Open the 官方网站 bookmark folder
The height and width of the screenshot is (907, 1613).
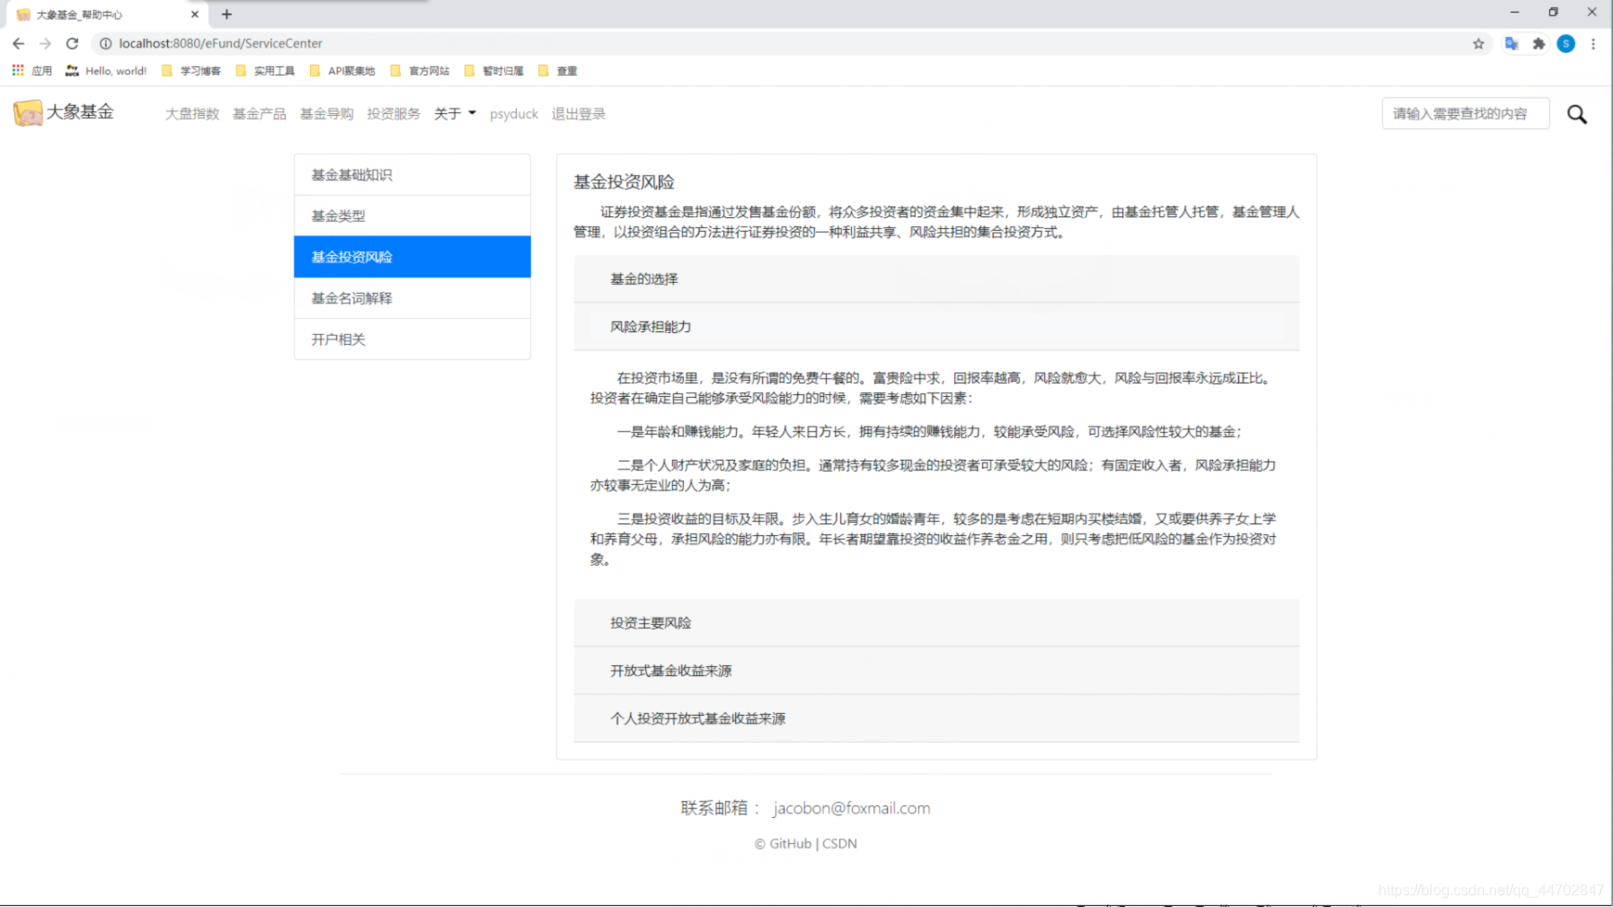[x=419, y=70]
